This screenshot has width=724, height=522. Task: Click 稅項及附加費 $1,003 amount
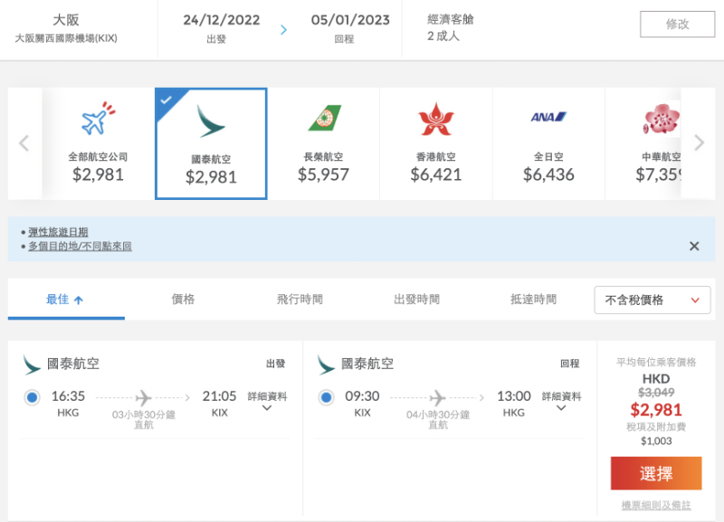click(656, 441)
